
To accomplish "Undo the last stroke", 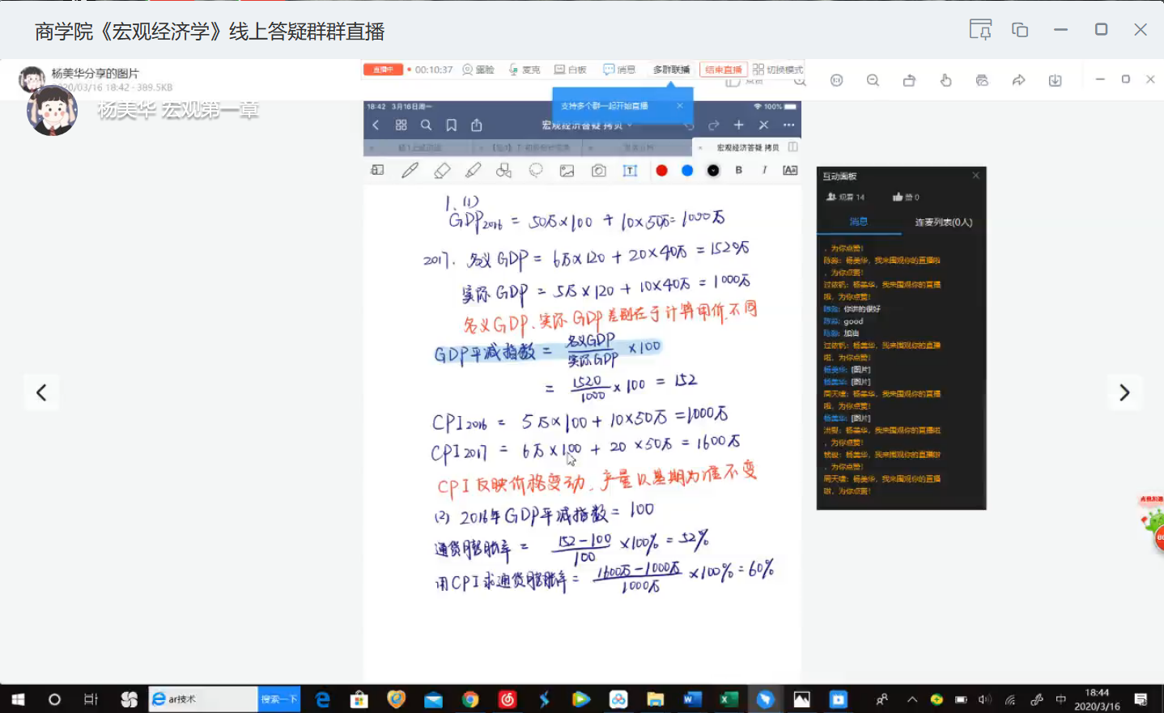I will [x=689, y=125].
